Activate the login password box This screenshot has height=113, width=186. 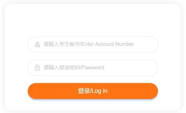(x=93, y=68)
